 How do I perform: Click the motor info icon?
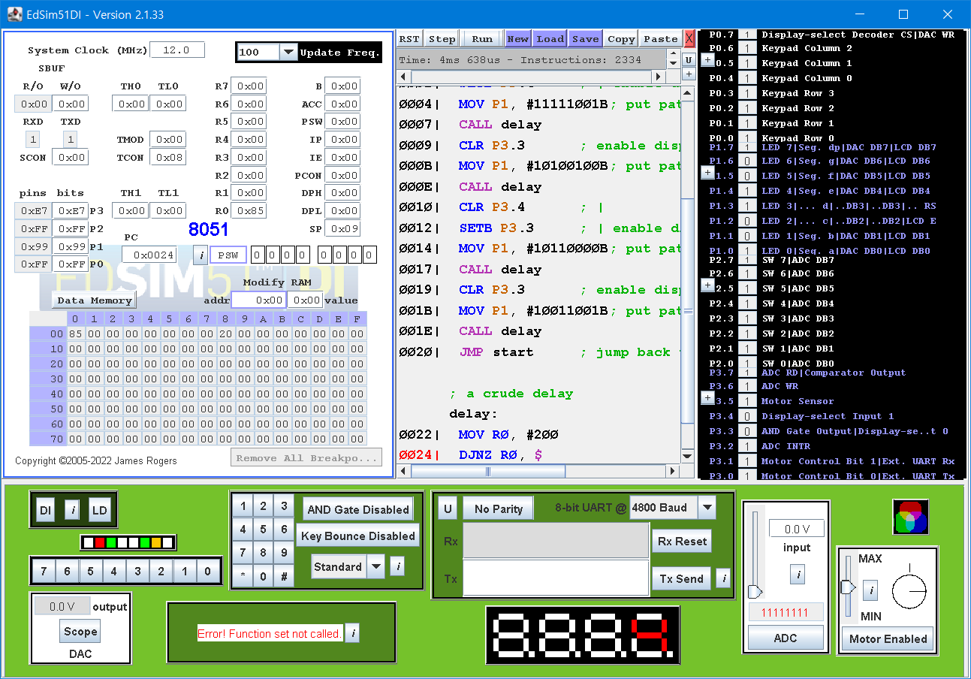[870, 590]
